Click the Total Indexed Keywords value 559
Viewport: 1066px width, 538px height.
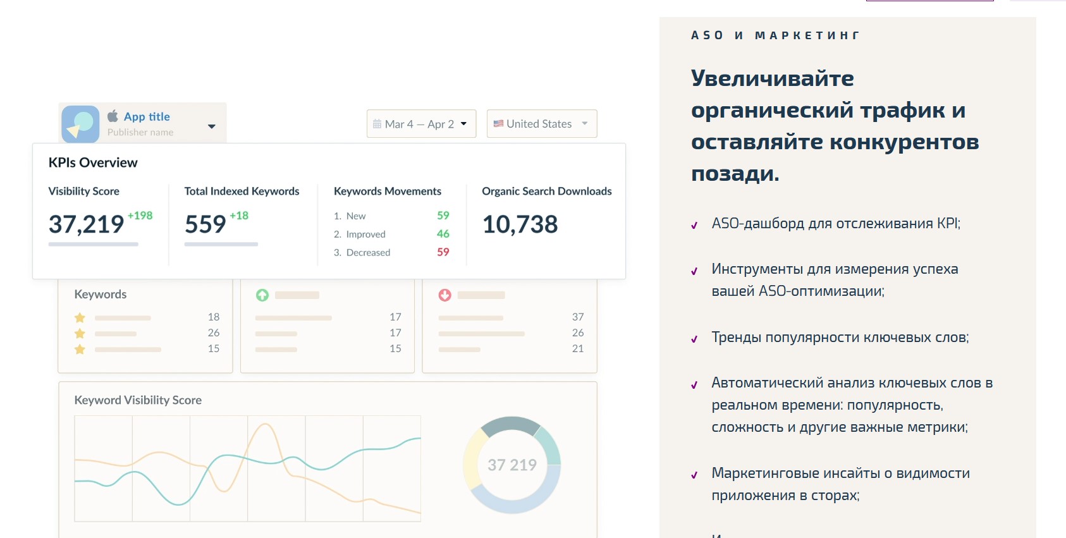[205, 224]
